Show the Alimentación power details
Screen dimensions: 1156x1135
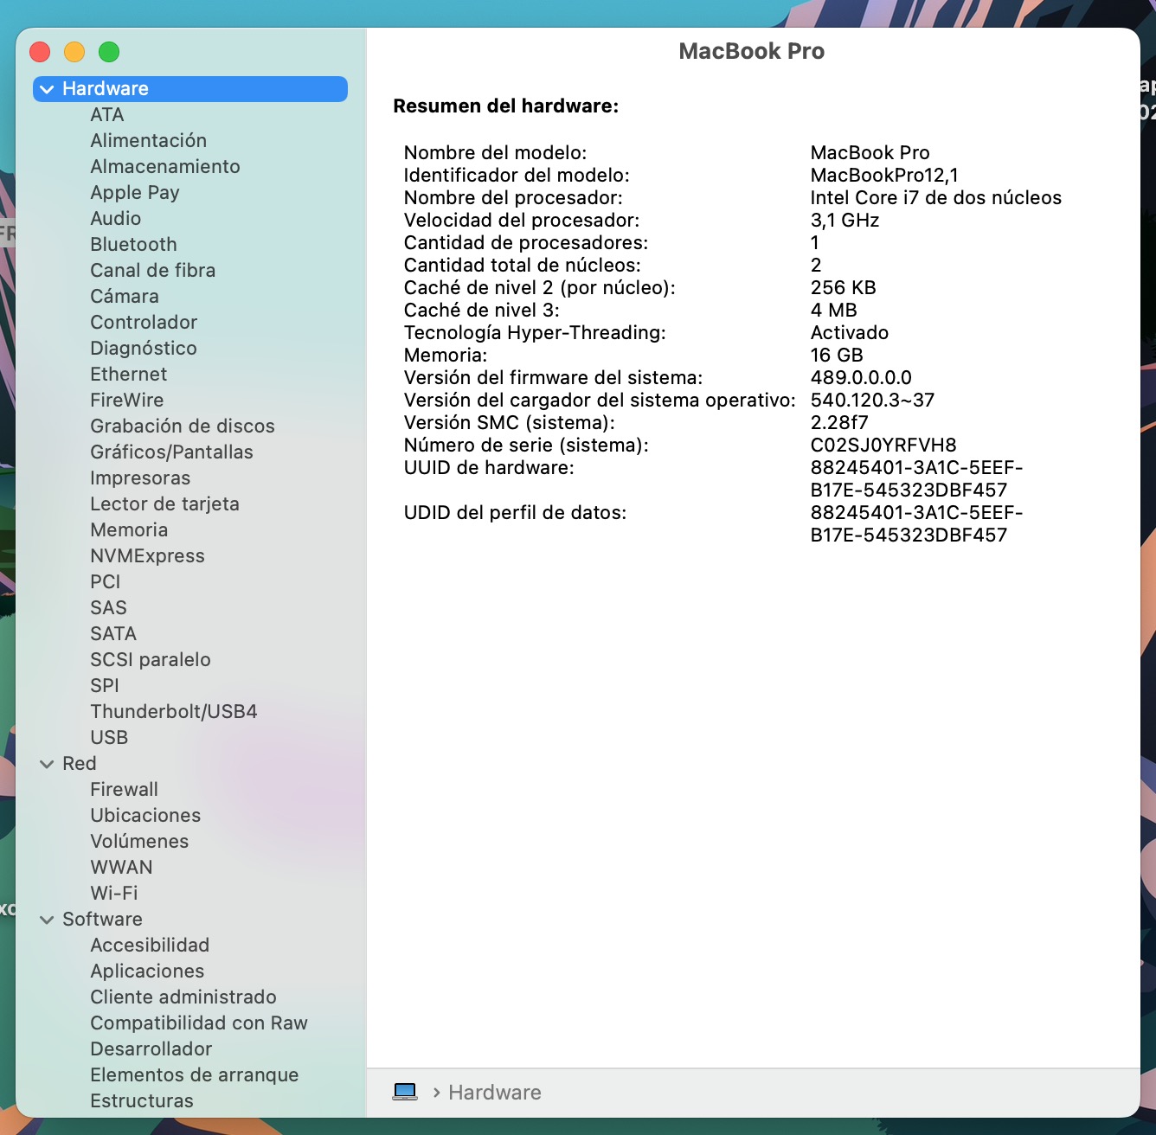[148, 141]
